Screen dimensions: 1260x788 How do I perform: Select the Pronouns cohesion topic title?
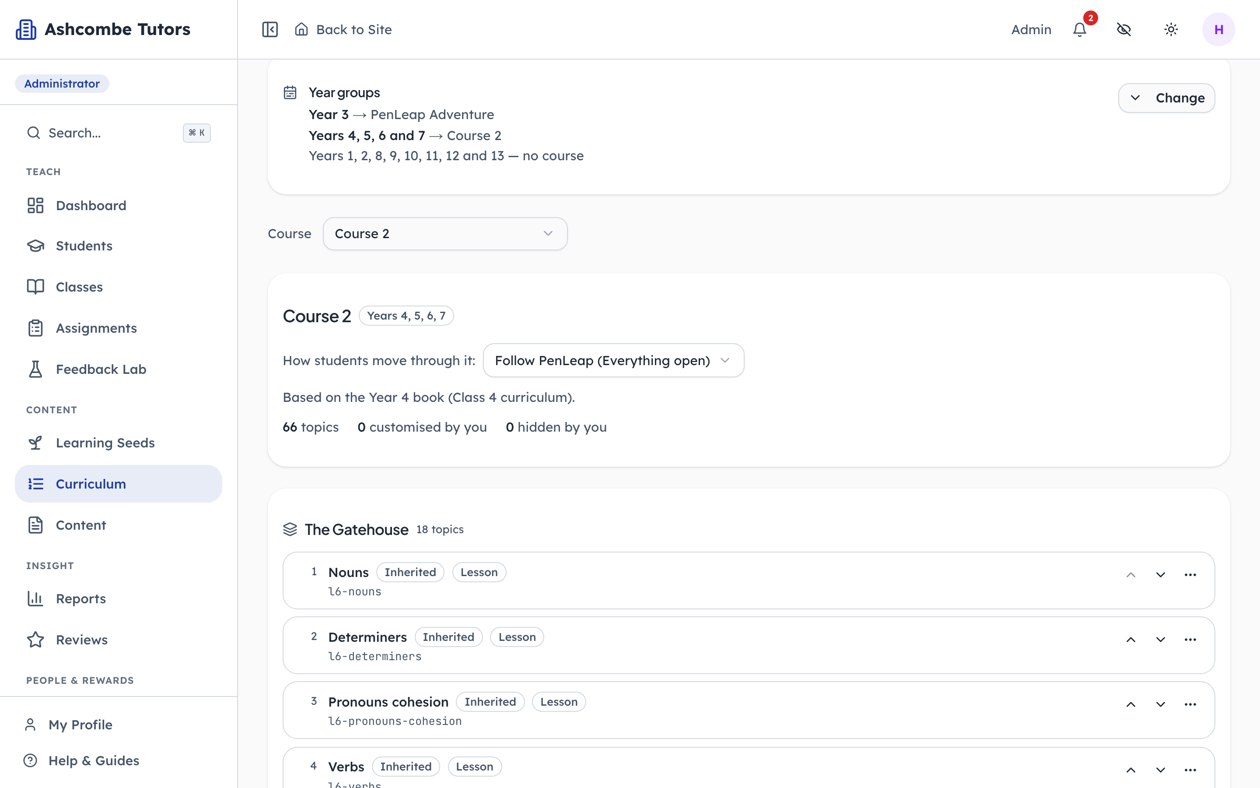388,701
